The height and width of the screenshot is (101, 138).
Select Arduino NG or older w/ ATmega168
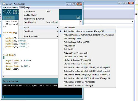pyautogui.click(x=87, y=82)
